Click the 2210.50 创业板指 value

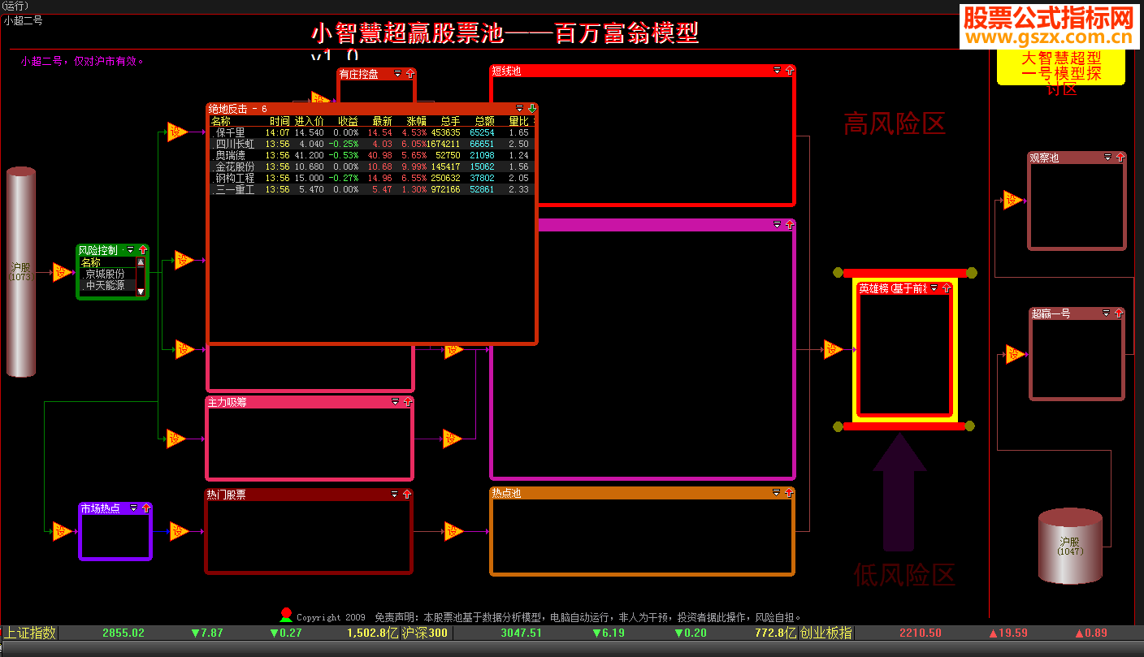click(x=921, y=633)
